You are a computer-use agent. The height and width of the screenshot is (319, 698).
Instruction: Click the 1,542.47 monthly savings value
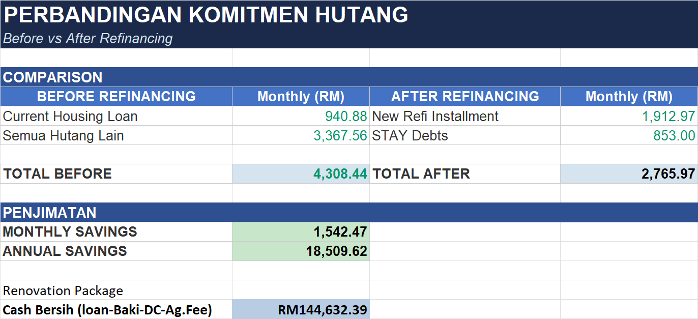point(301,232)
